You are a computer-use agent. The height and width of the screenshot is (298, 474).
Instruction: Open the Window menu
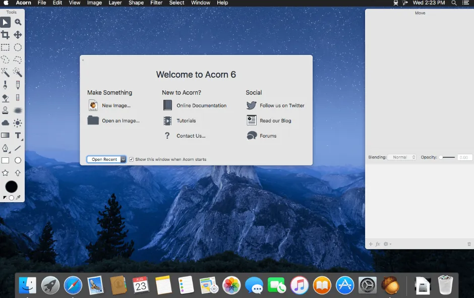200,3
